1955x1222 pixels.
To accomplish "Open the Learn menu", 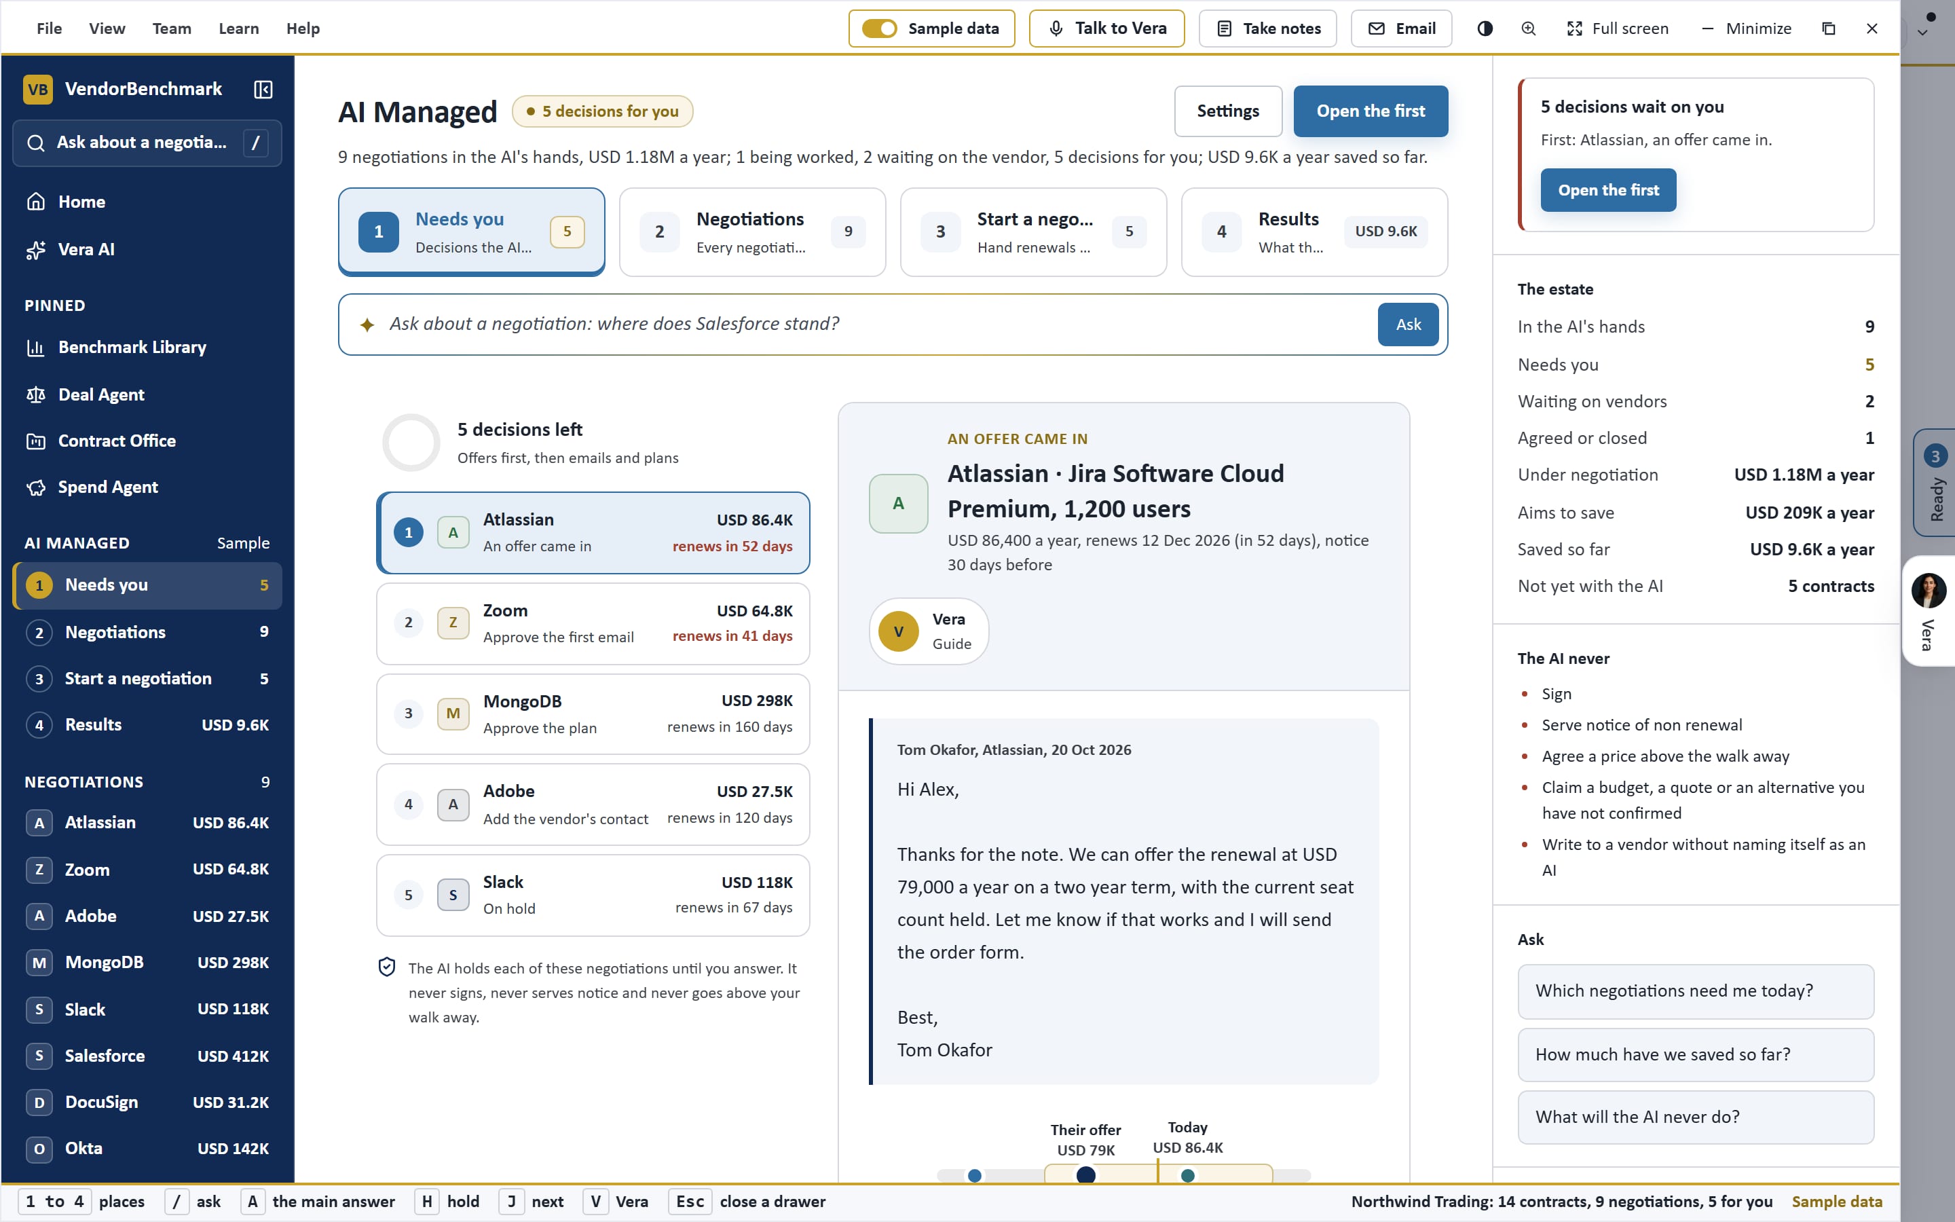I will pos(238,29).
